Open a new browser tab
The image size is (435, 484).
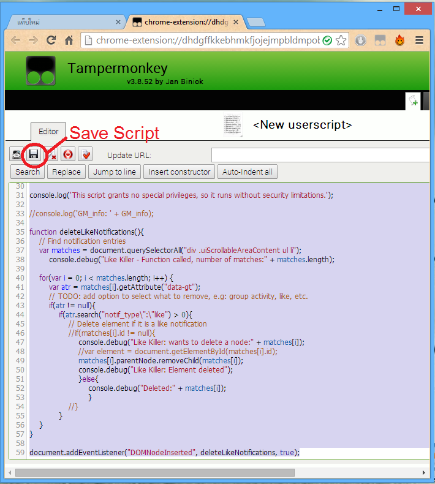click(256, 22)
